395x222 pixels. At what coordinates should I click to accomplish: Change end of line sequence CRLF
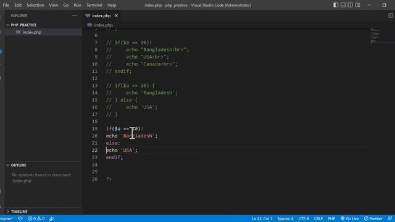(x=318, y=218)
